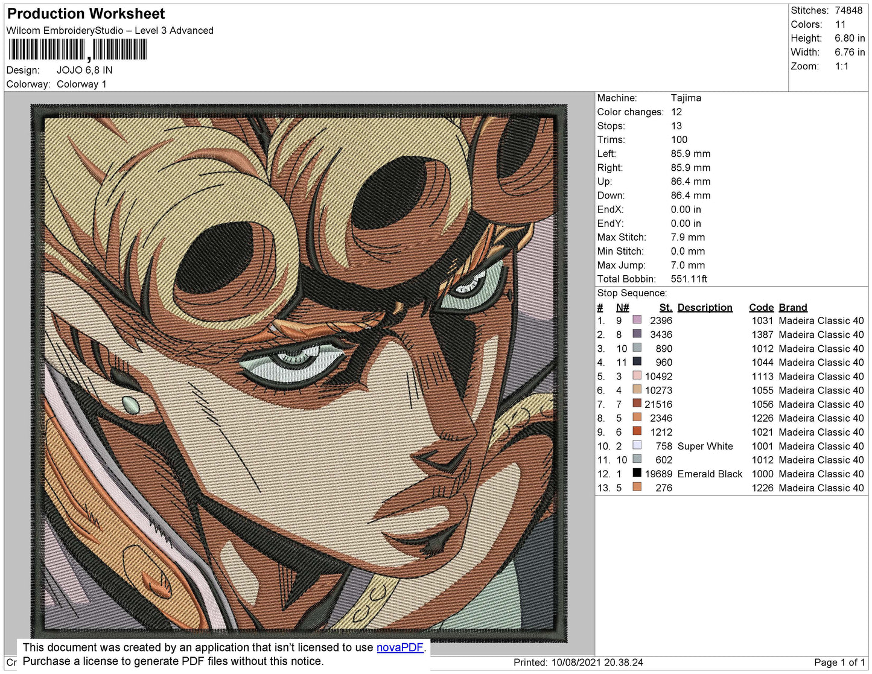
Task: Click the width value '6.76 in'
Action: pyautogui.click(x=850, y=52)
